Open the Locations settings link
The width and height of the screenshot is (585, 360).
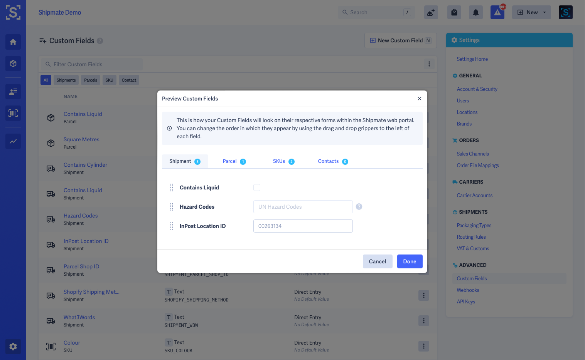(x=467, y=112)
